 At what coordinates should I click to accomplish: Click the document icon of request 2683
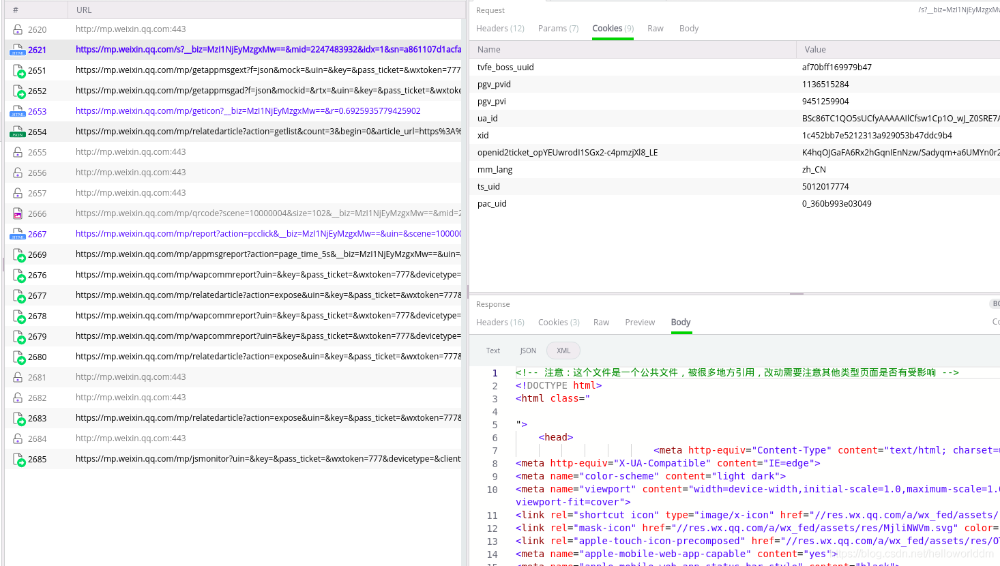click(x=19, y=418)
